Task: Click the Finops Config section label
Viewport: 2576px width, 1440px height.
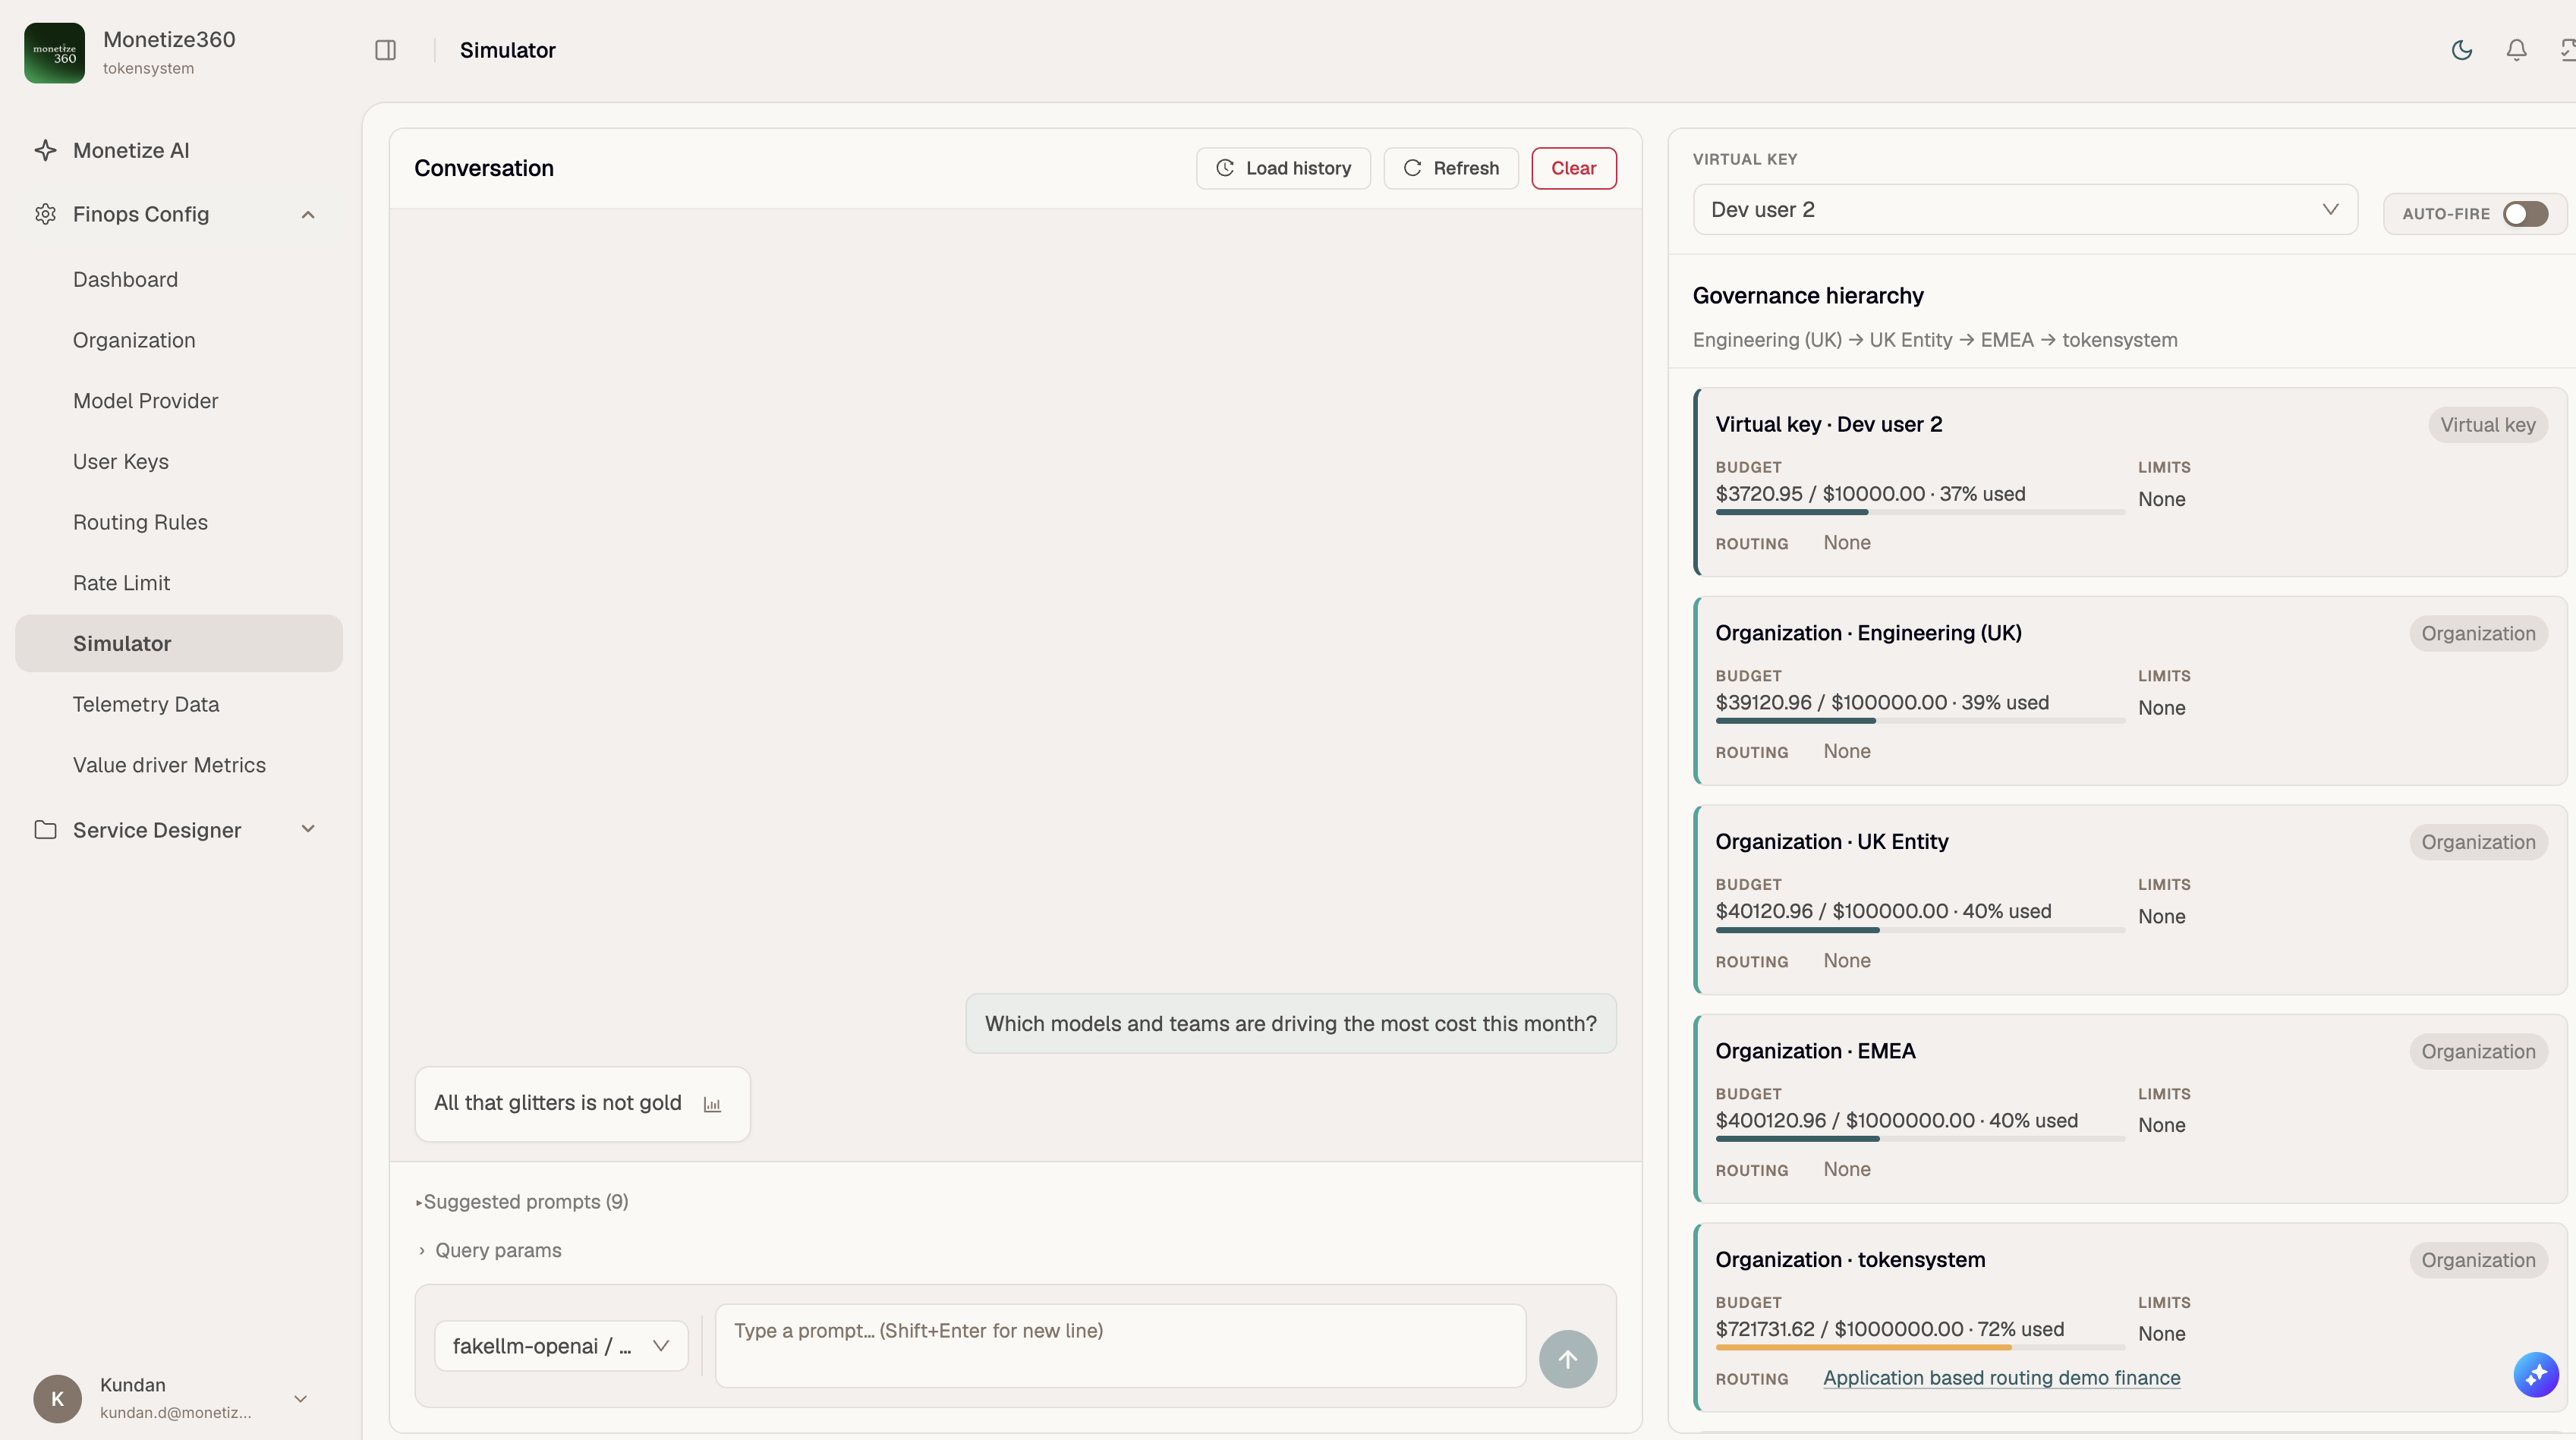Action: click(141, 214)
